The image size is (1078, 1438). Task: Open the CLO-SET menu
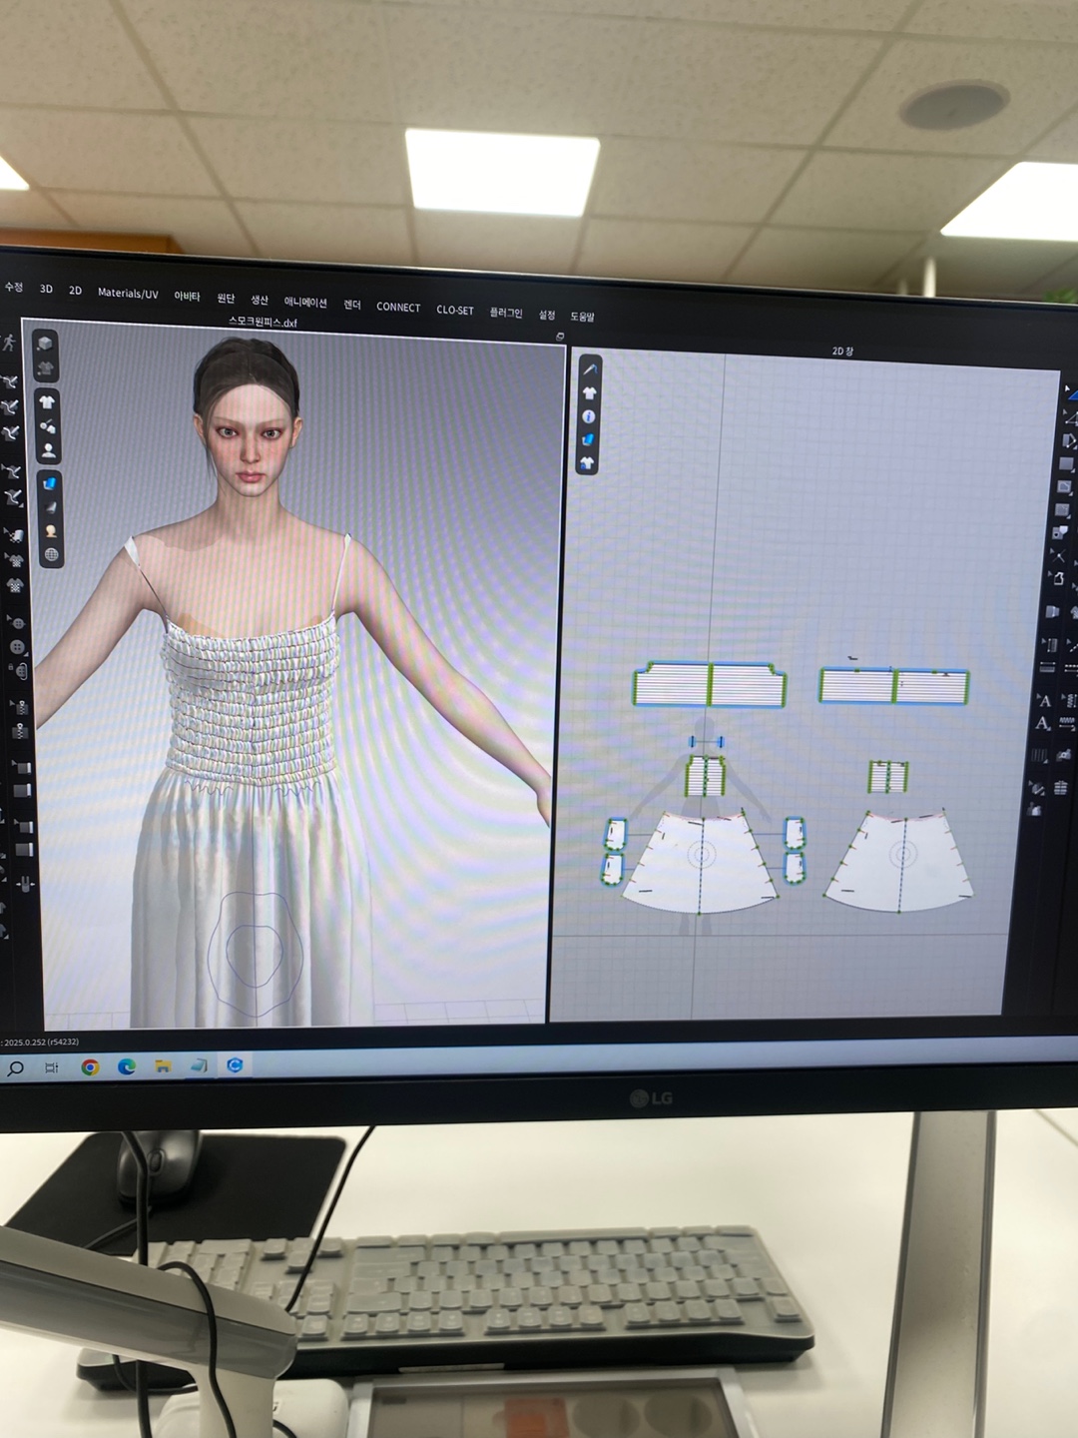[455, 311]
